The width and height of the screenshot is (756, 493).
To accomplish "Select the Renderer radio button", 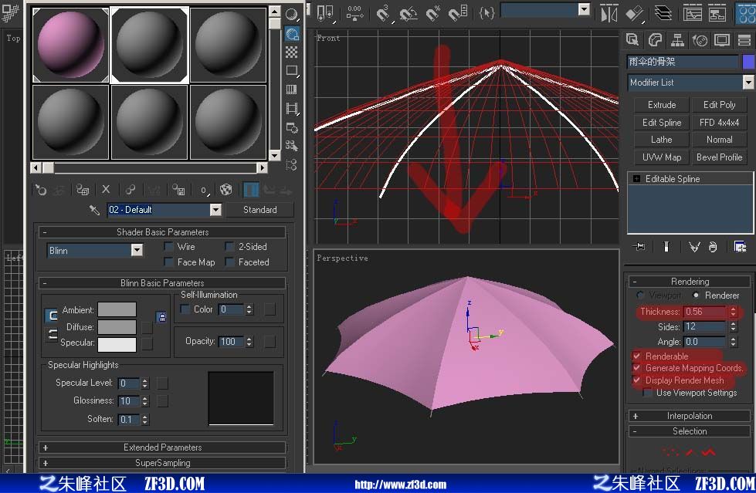I will coord(696,295).
